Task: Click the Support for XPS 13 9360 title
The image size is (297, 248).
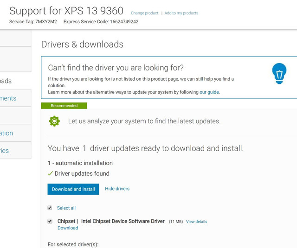Action: pyautogui.click(x=66, y=11)
